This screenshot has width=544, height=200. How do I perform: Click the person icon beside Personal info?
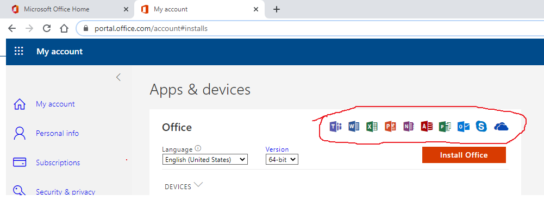20,133
